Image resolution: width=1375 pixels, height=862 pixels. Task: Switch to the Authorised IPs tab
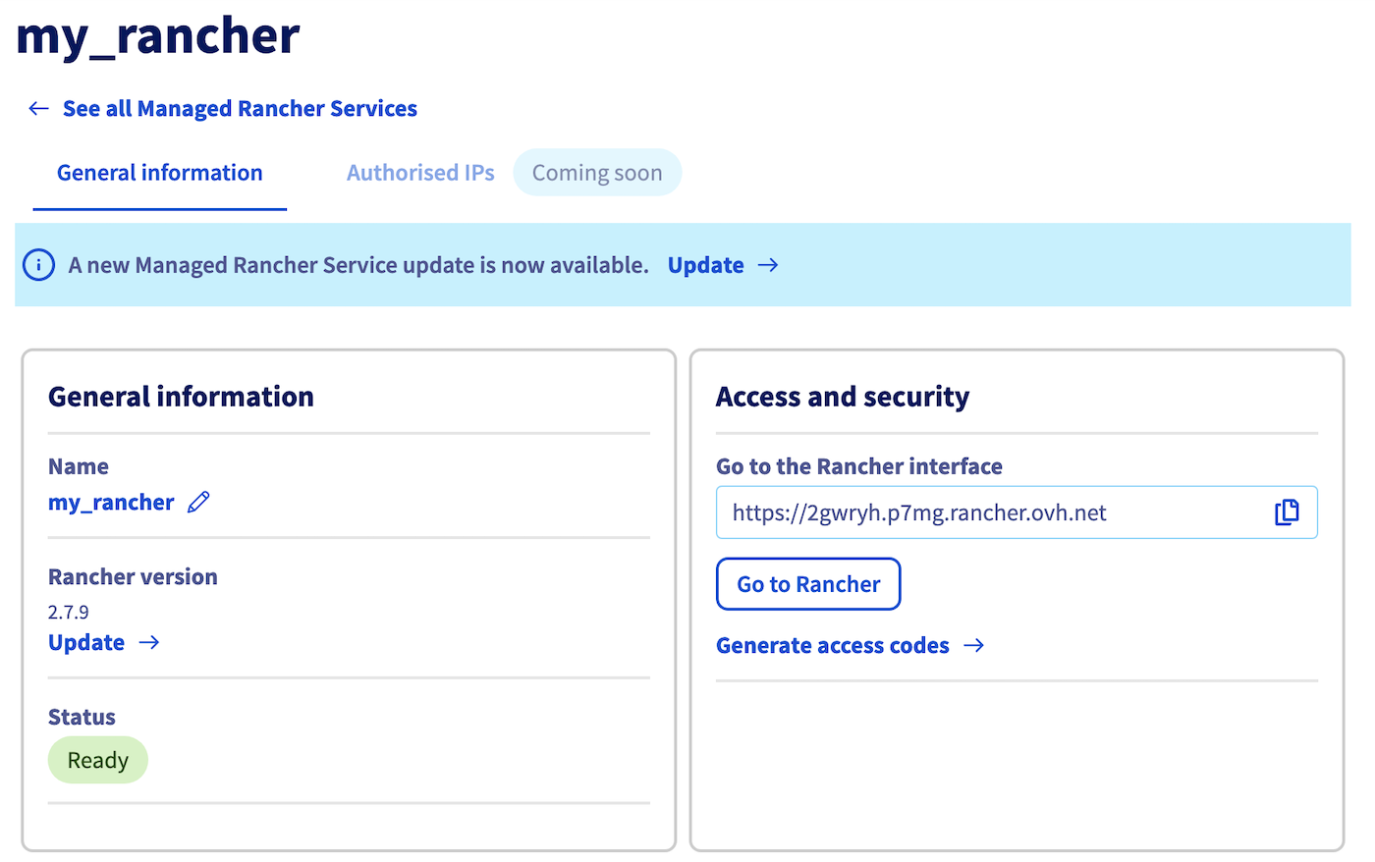419,172
